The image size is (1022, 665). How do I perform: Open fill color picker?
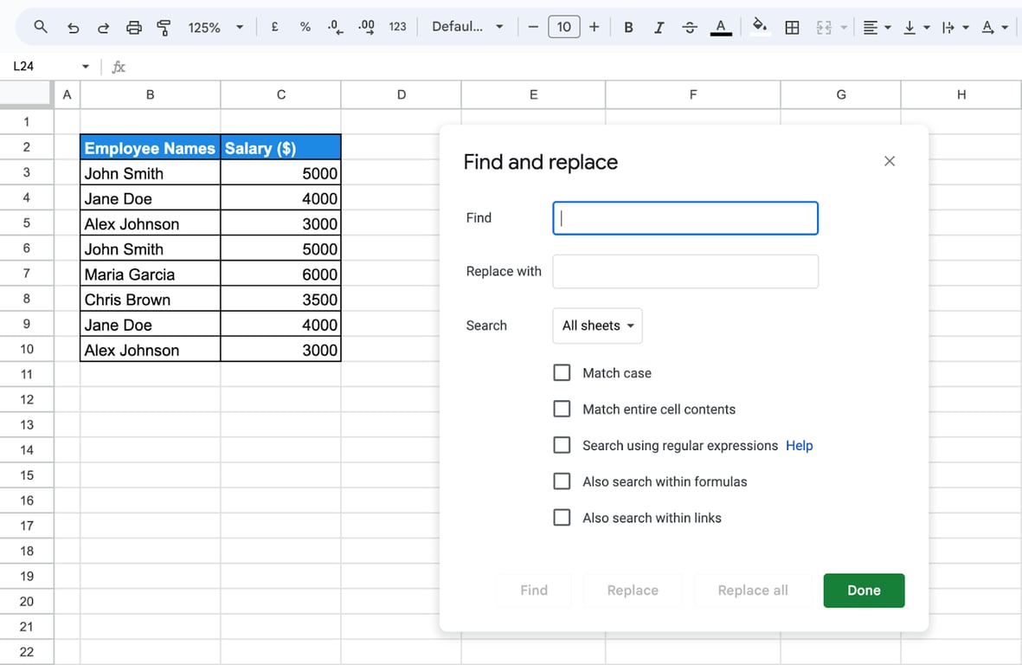(759, 27)
